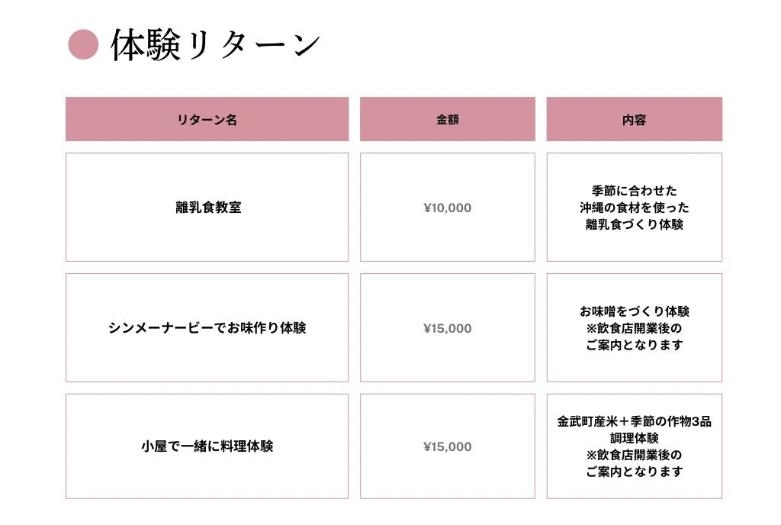Screen dimensions: 781x525
Task: Click ¥15,000 in the 小屋で一緒に料理体験 row
Action: [x=447, y=446]
